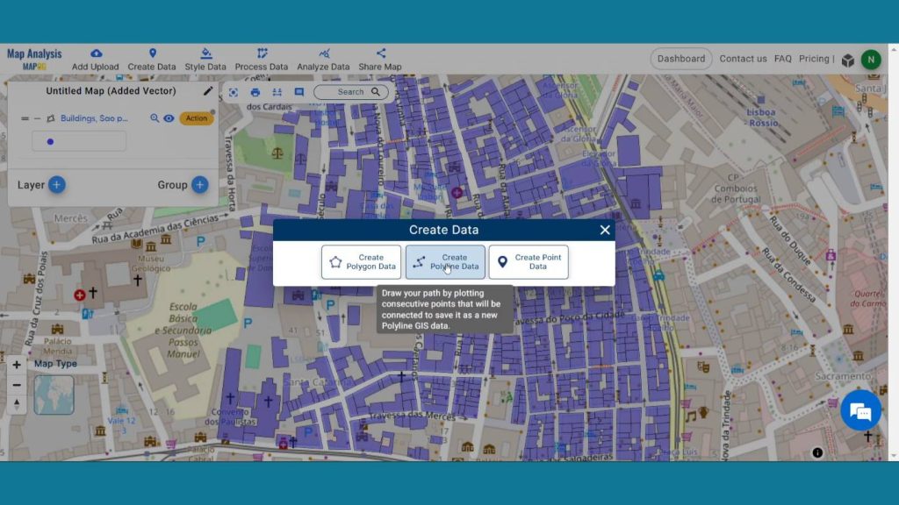The image size is (899, 505).
Task: Add a new group with plus button
Action: click(199, 185)
